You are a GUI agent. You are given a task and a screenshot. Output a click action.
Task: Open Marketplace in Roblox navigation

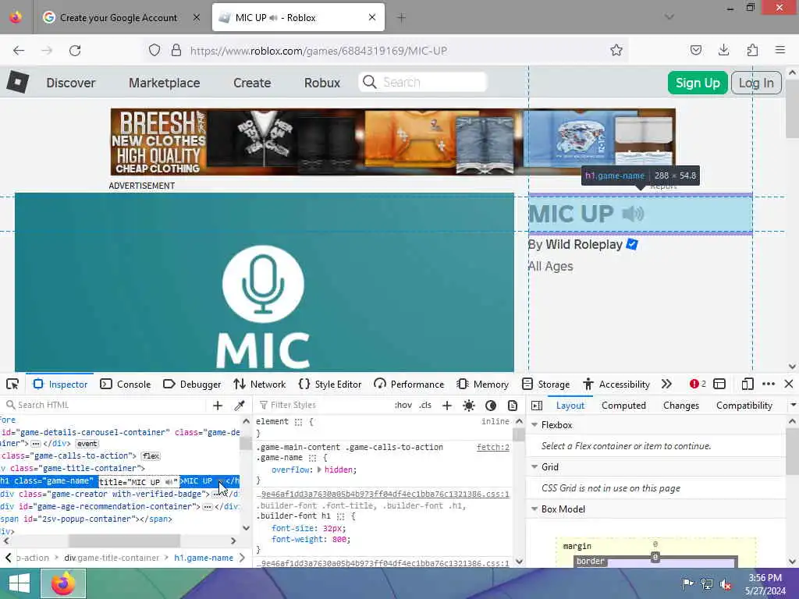tap(164, 83)
